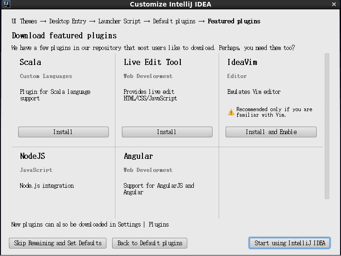Viewport: 341px width, 256px height.
Task: Click the Emulates Vim editor description
Action: point(254,92)
